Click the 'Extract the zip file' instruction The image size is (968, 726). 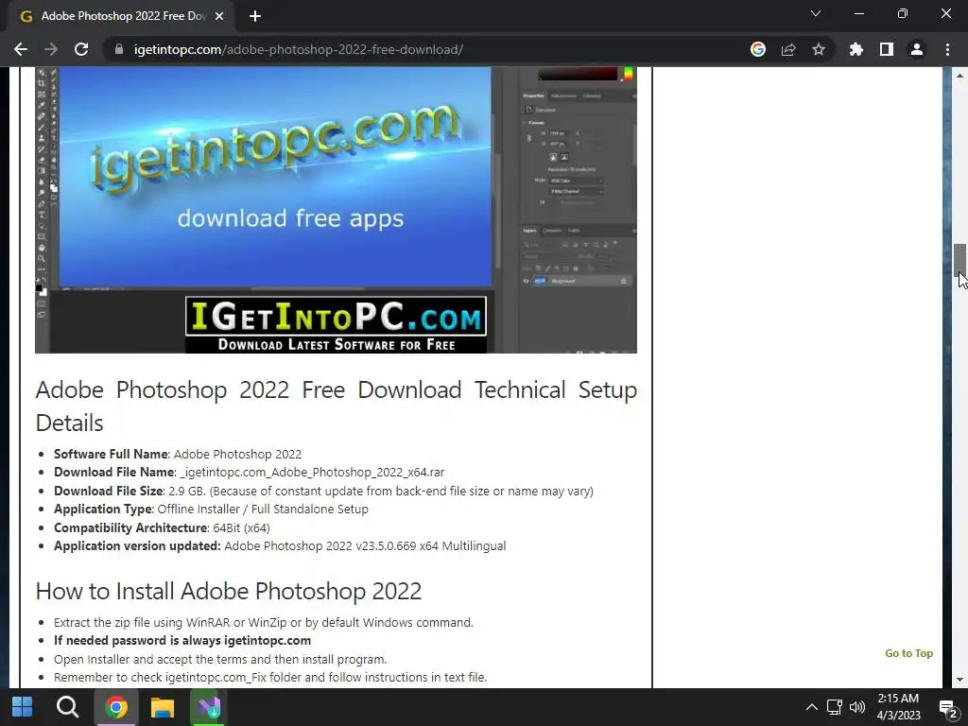264,622
